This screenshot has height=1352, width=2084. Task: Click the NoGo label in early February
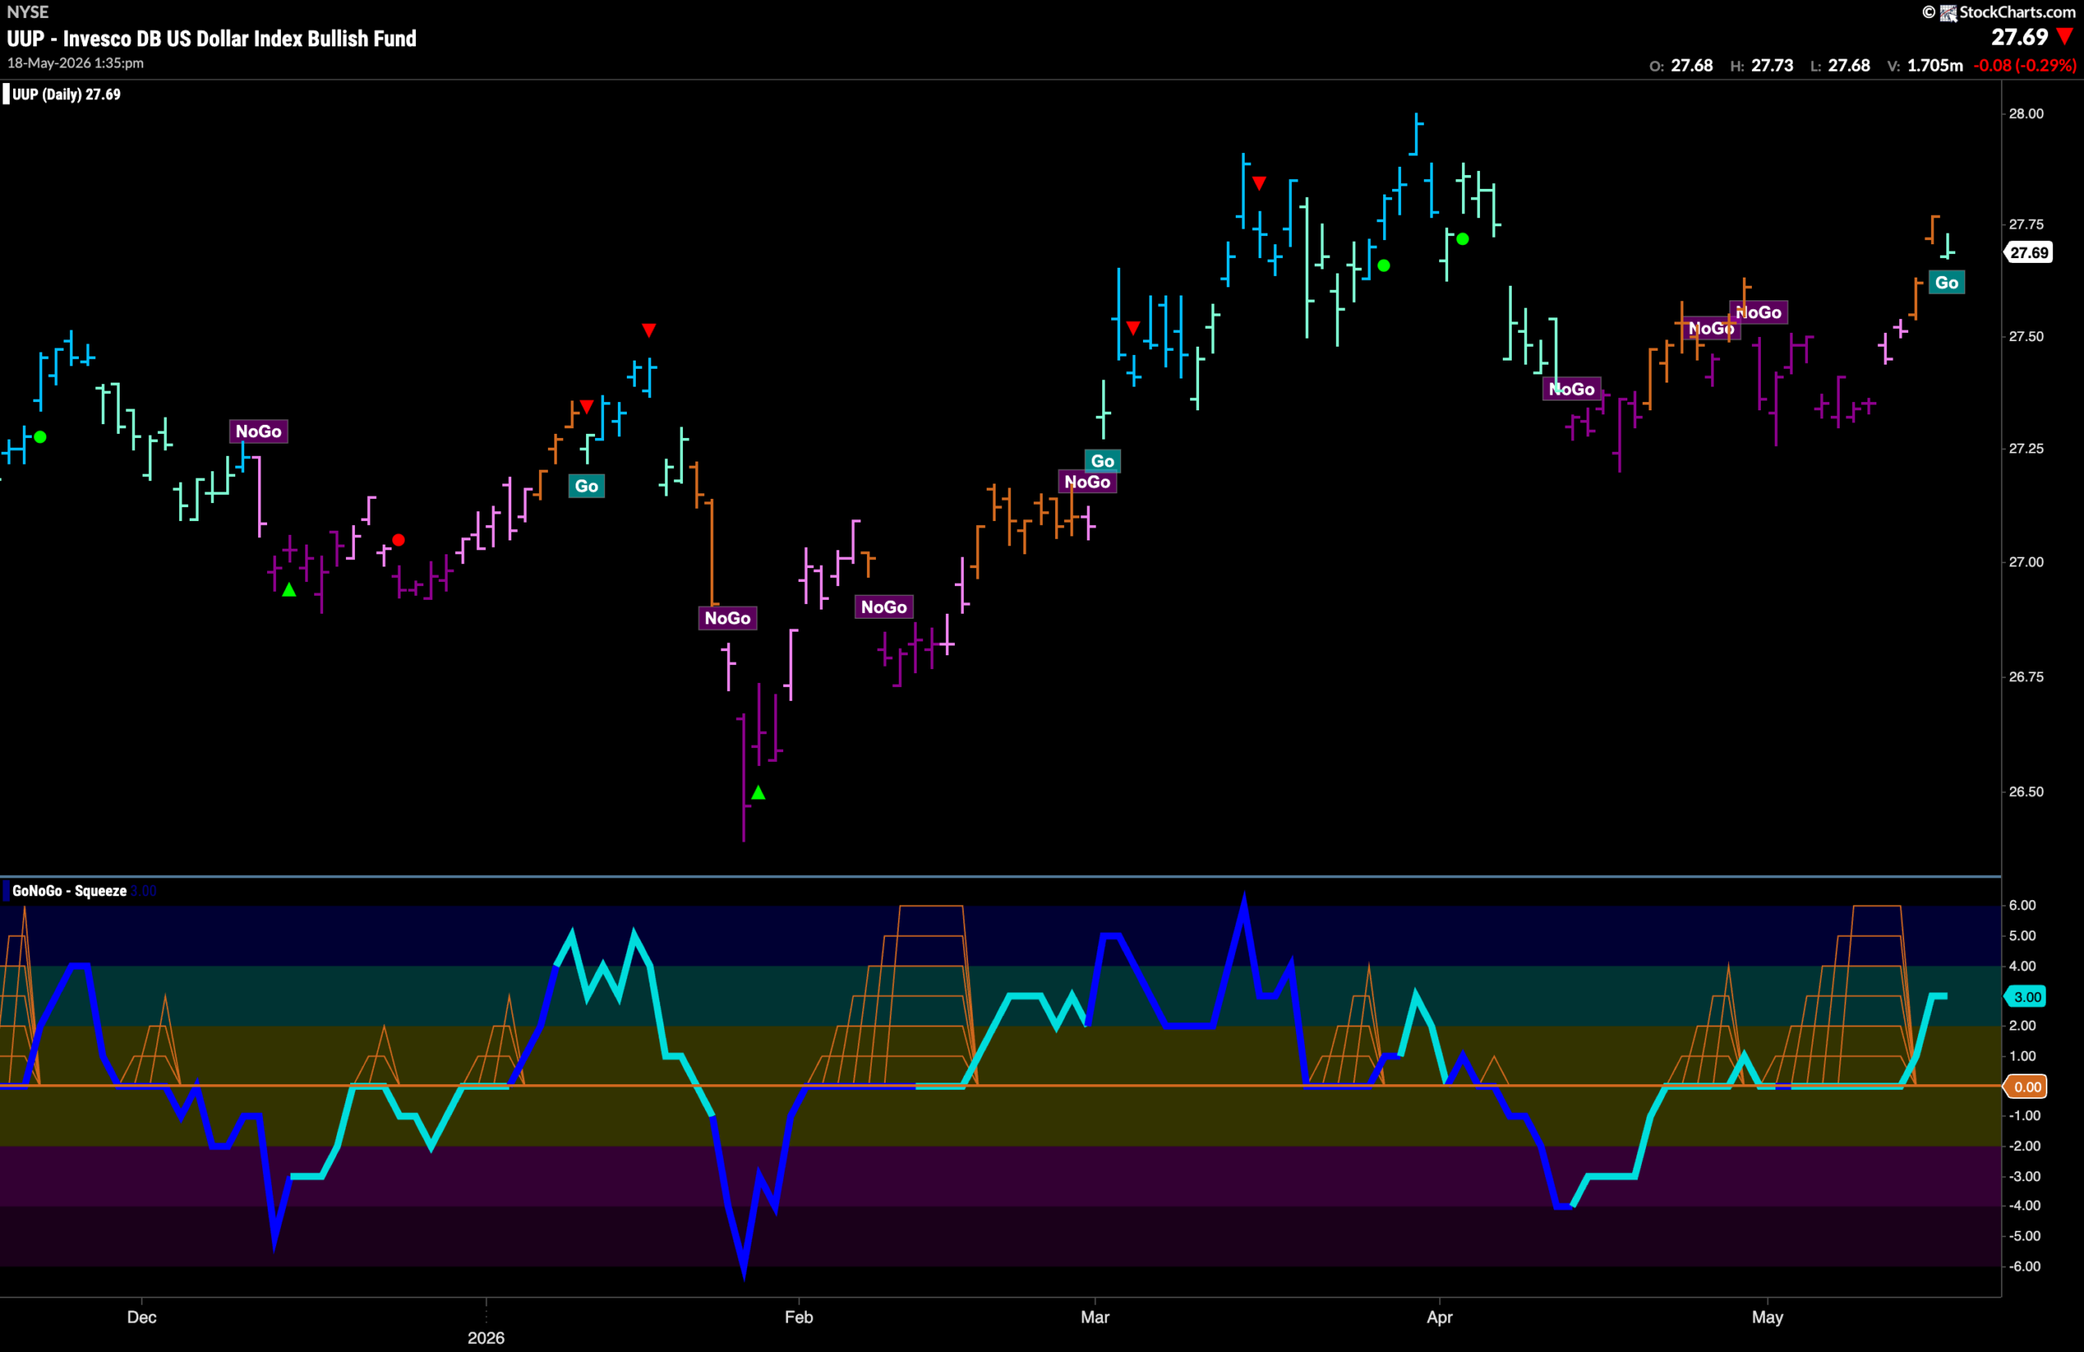883,607
